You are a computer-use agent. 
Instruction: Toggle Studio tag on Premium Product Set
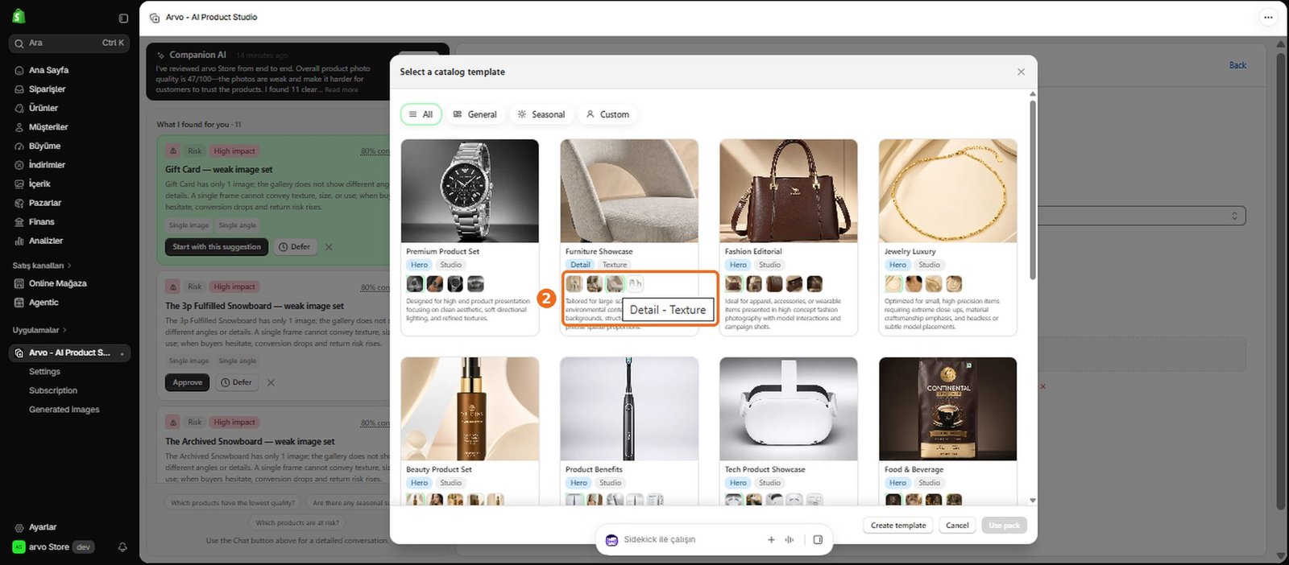pyautogui.click(x=451, y=265)
